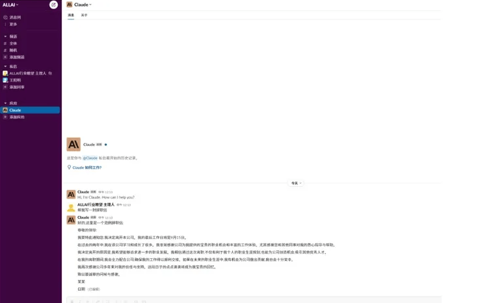
Task: Click 添加同事 plus icon
Action: coord(5,87)
